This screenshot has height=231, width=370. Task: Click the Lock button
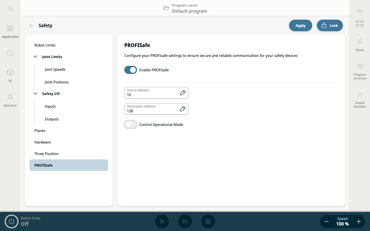[330, 25]
